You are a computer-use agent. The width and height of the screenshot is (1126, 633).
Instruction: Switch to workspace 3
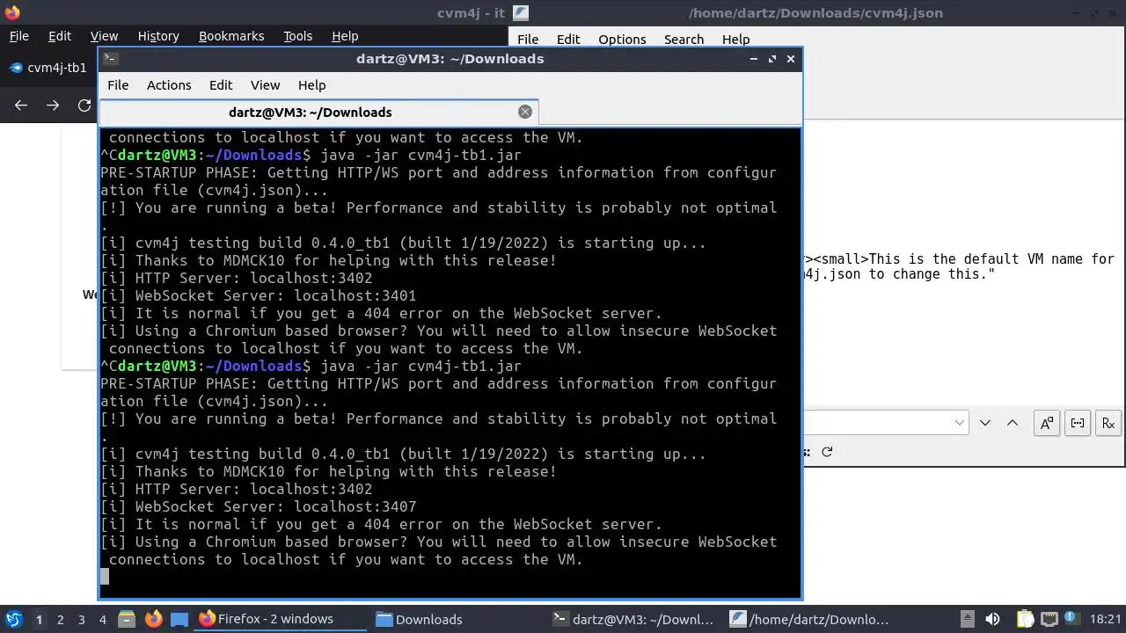pos(81,619)
